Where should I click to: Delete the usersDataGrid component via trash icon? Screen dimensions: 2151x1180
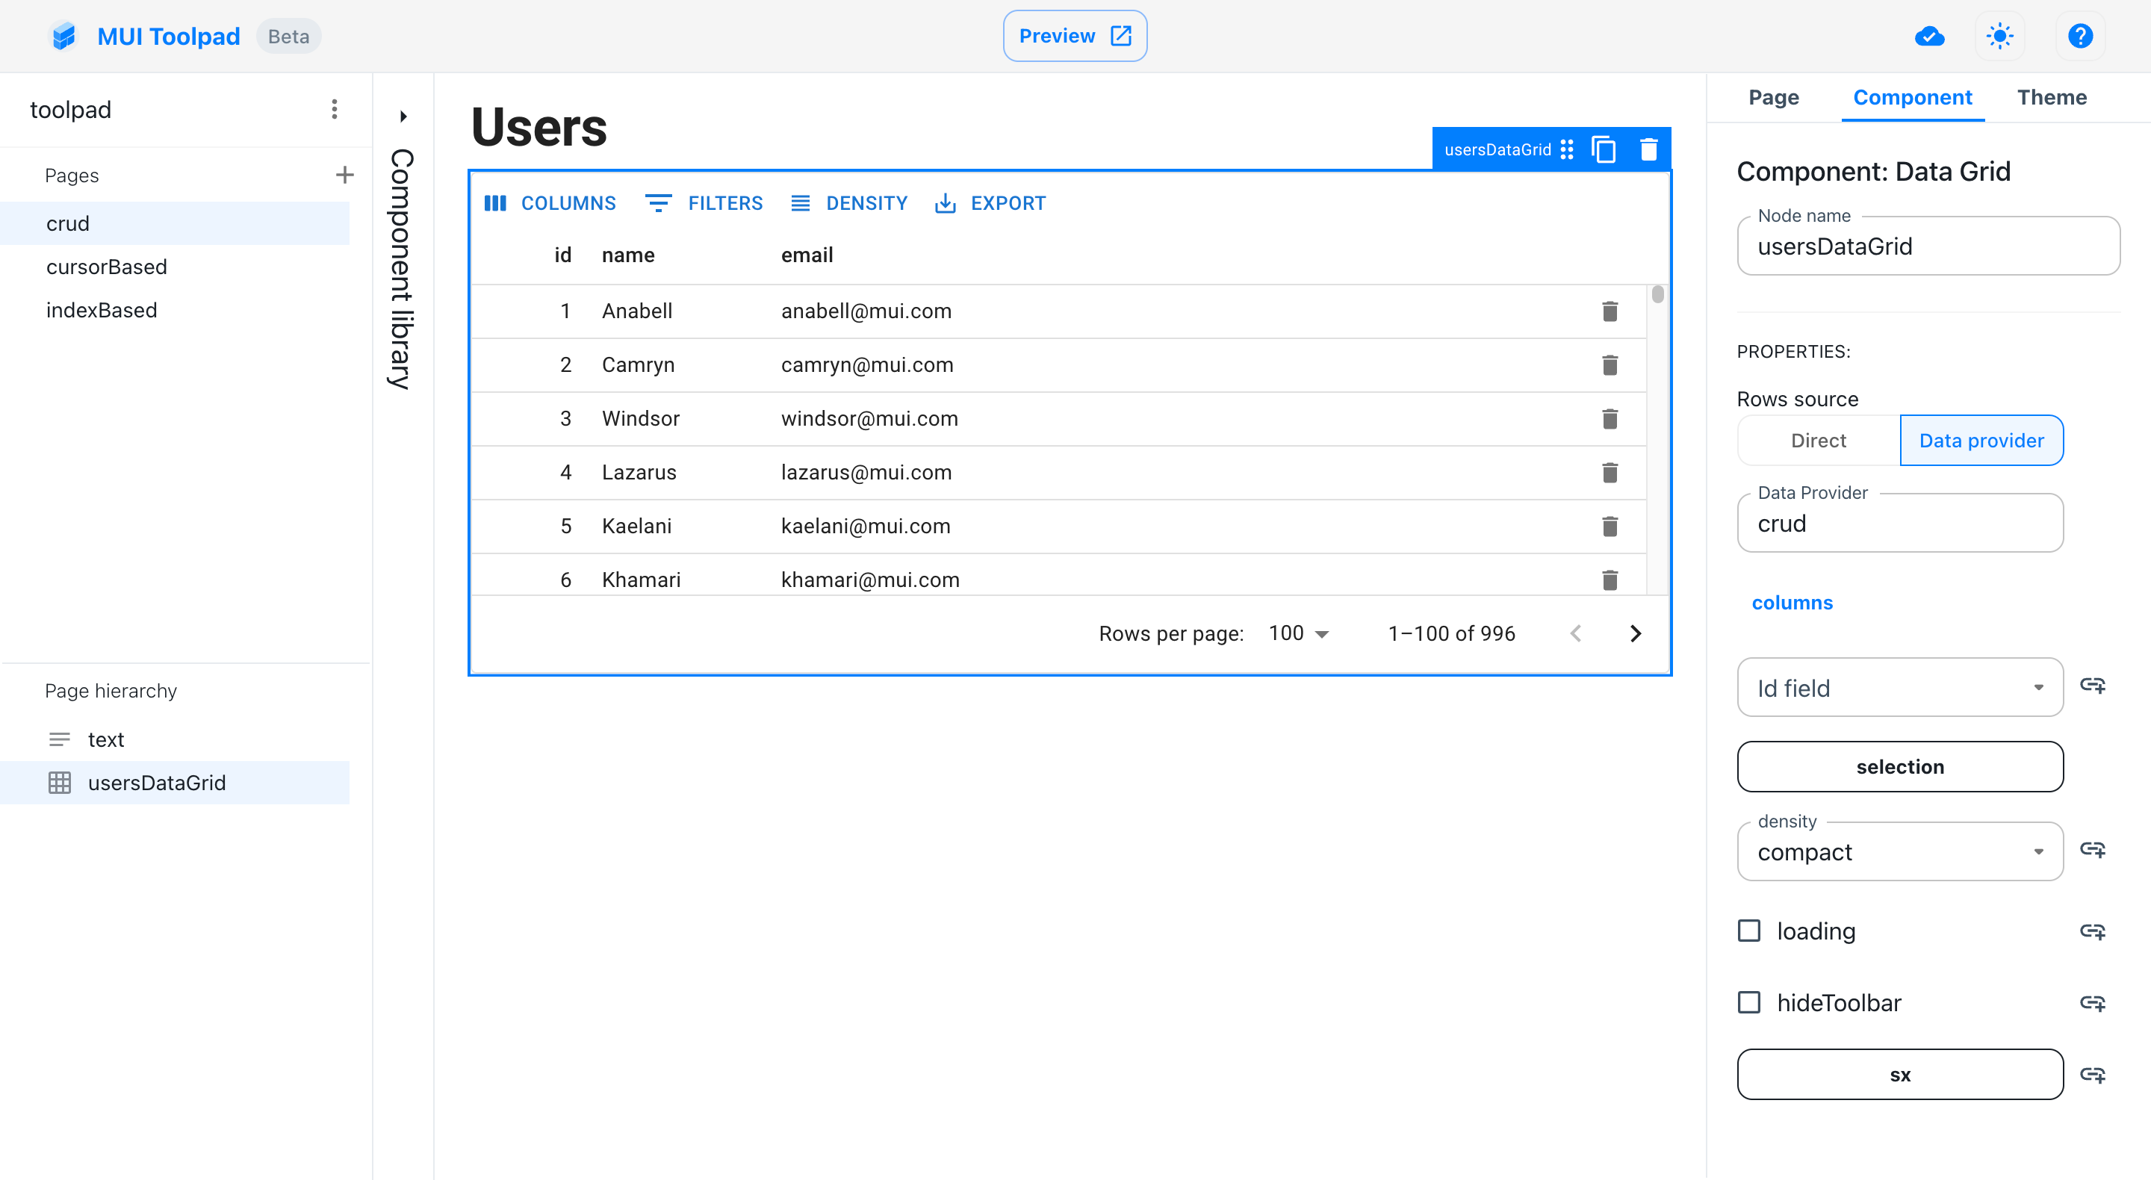click(x=1648, y=149)
